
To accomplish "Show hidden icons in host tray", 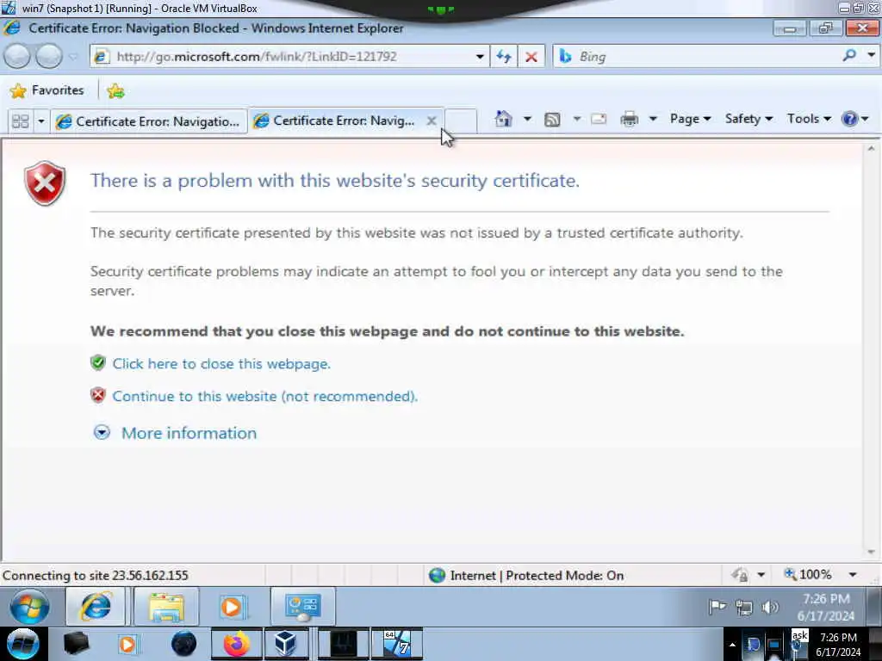I will (x=732, y=645).
